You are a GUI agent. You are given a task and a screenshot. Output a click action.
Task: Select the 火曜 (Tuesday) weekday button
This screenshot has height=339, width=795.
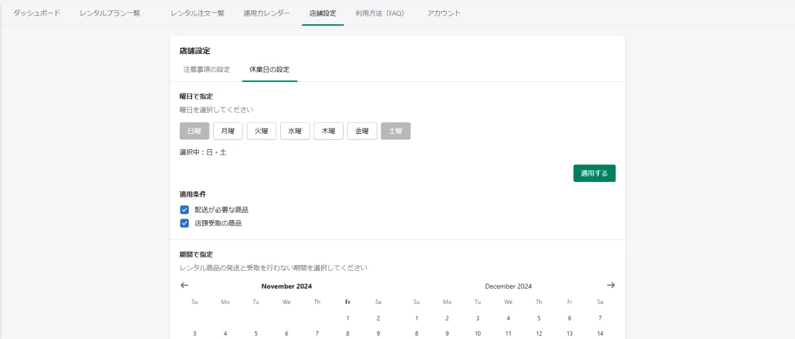coord(261,131)
